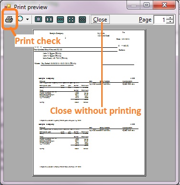Click the printer icon to print the check

9,20
